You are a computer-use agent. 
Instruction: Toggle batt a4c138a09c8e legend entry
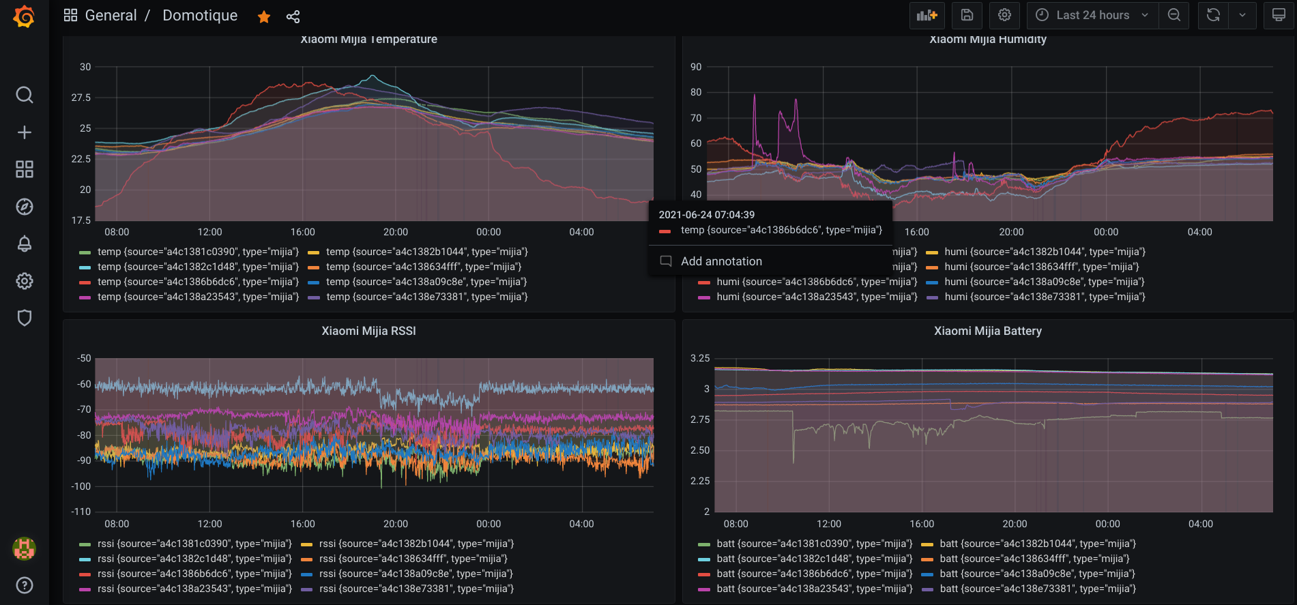(x=1038, y=574)
